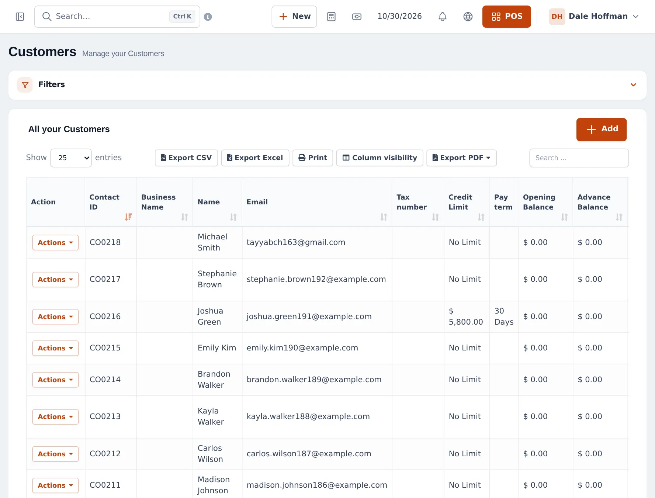Viewport: 655px width, 498px height.
Task: Focus the top global search field
Action: [117, 17]
